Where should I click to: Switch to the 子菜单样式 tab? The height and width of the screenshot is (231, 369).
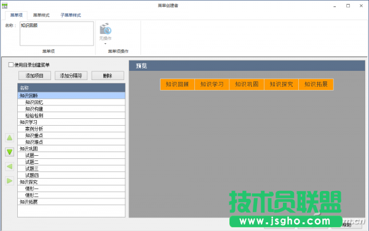(71, 15)
